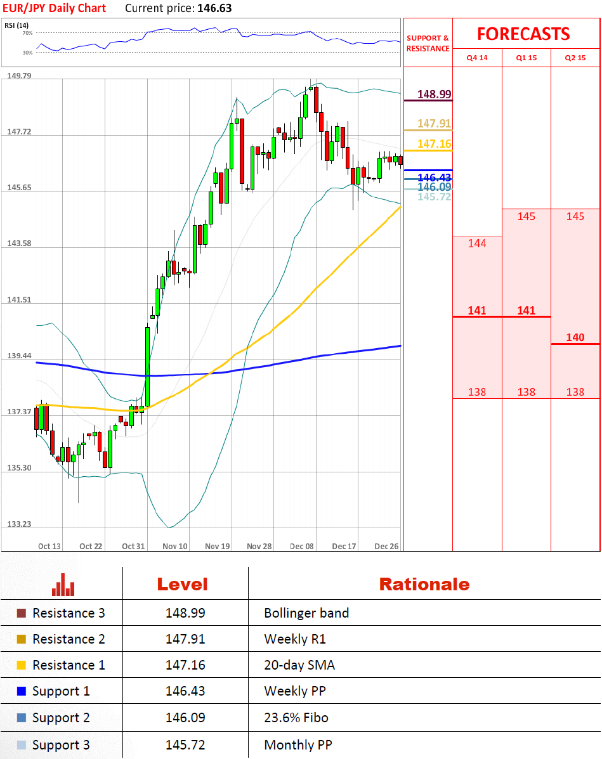This screenshot has height=759, width=602.
Task: Select the 'Resistance 3' row label
Action: pos(69,613)
